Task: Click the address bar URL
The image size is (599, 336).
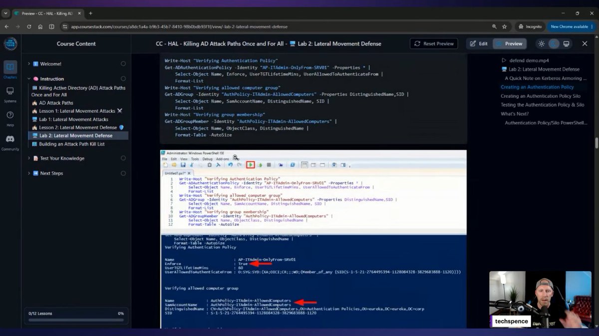Action: point(179,26)
